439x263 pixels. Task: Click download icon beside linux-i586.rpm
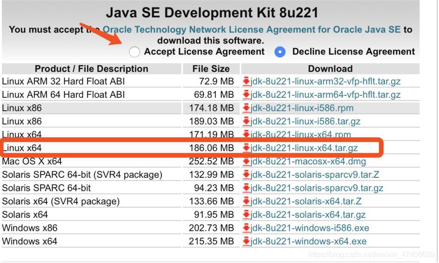pyautogui.click(x=246, y=108)
